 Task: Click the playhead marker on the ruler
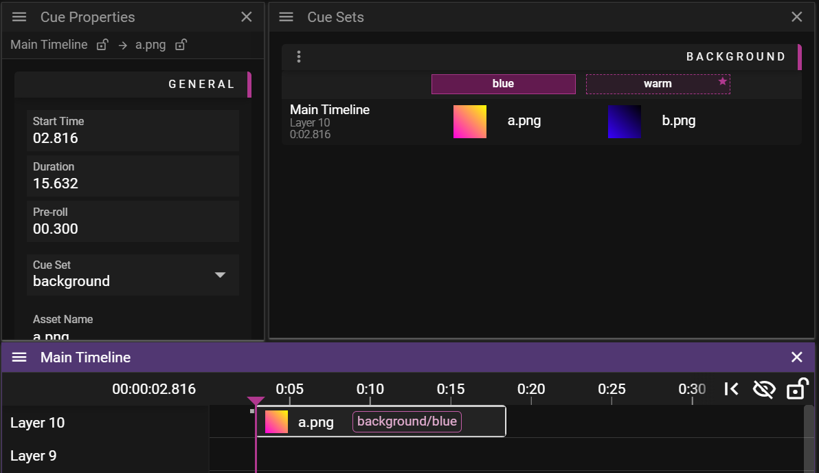pyautogui.click(x=256, y=401)
